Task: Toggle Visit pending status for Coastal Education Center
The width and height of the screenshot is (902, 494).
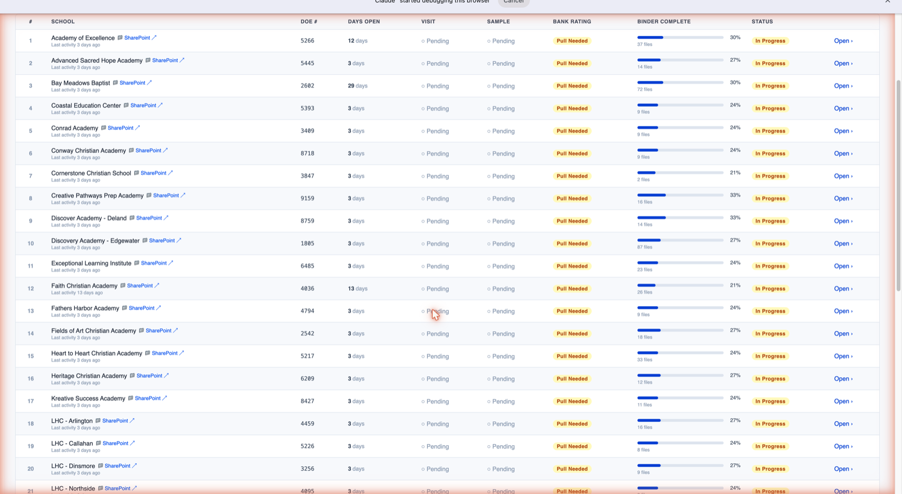Action: coord(435,108)
